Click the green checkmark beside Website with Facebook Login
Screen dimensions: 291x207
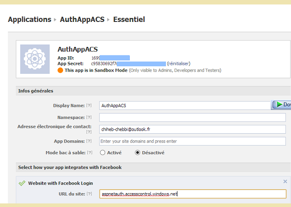point(21,183)
